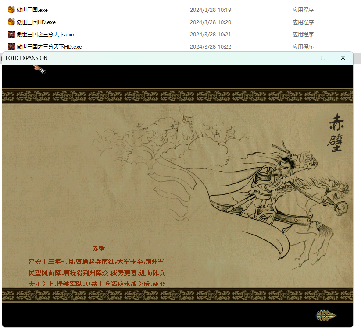Viewport: 361px width, 330px height.
Task: Select the file name 傲世三国HD.exe
Action: coord(36,22)
